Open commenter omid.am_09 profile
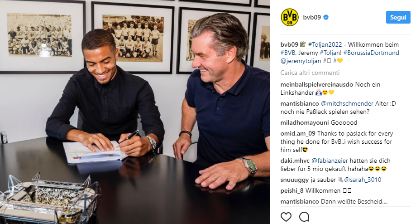 (298, 134)
